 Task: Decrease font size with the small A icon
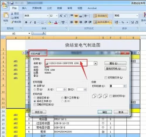(65, 16)
